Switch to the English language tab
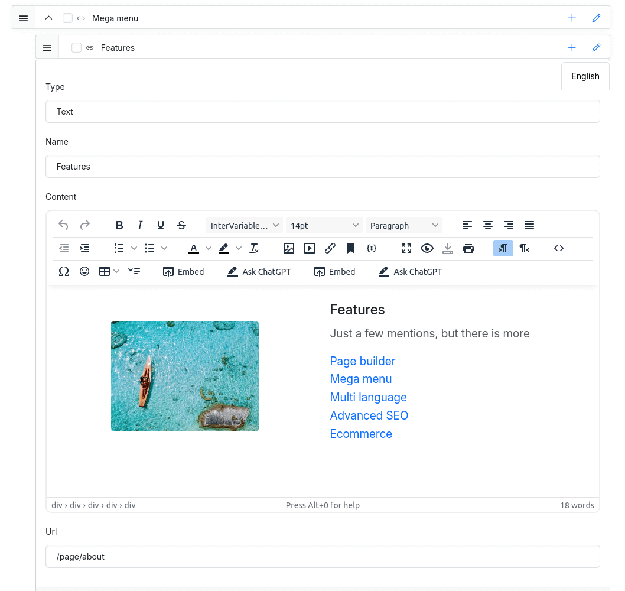 pyautogui.click(x=585, y=76)
